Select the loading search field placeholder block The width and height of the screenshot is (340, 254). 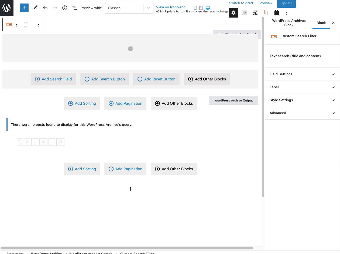click(x=130, y=48)
